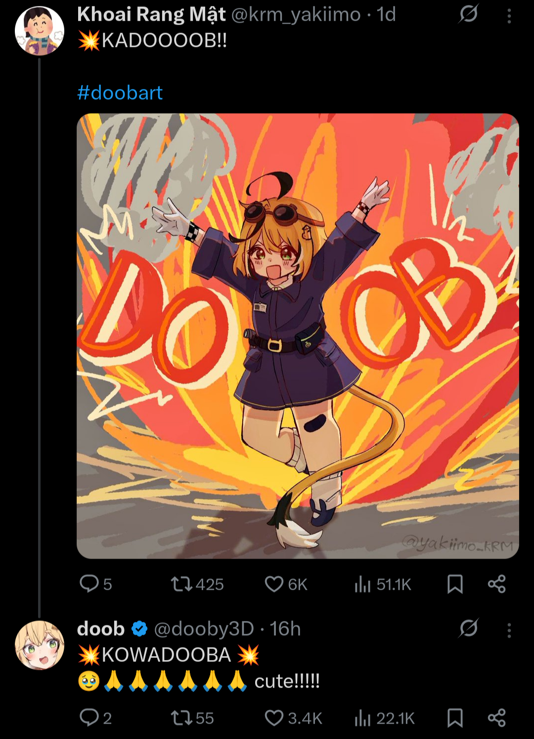Click Grok icon on doob's reply
Image resolution: width=534 pixels, height=739 pixels.
coord(468,628)
